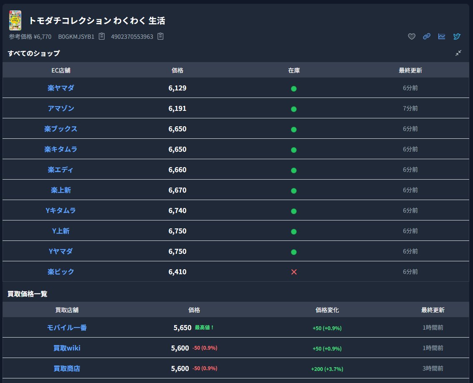Open the Yヤマダ shop link
Image resolution: width=473 pixels, height=383 pixels.
click(x=60, y=252)
